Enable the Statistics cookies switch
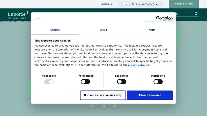The width and height of the screenshot is (207, 116). pyautogui.click(x=122, y=82)
